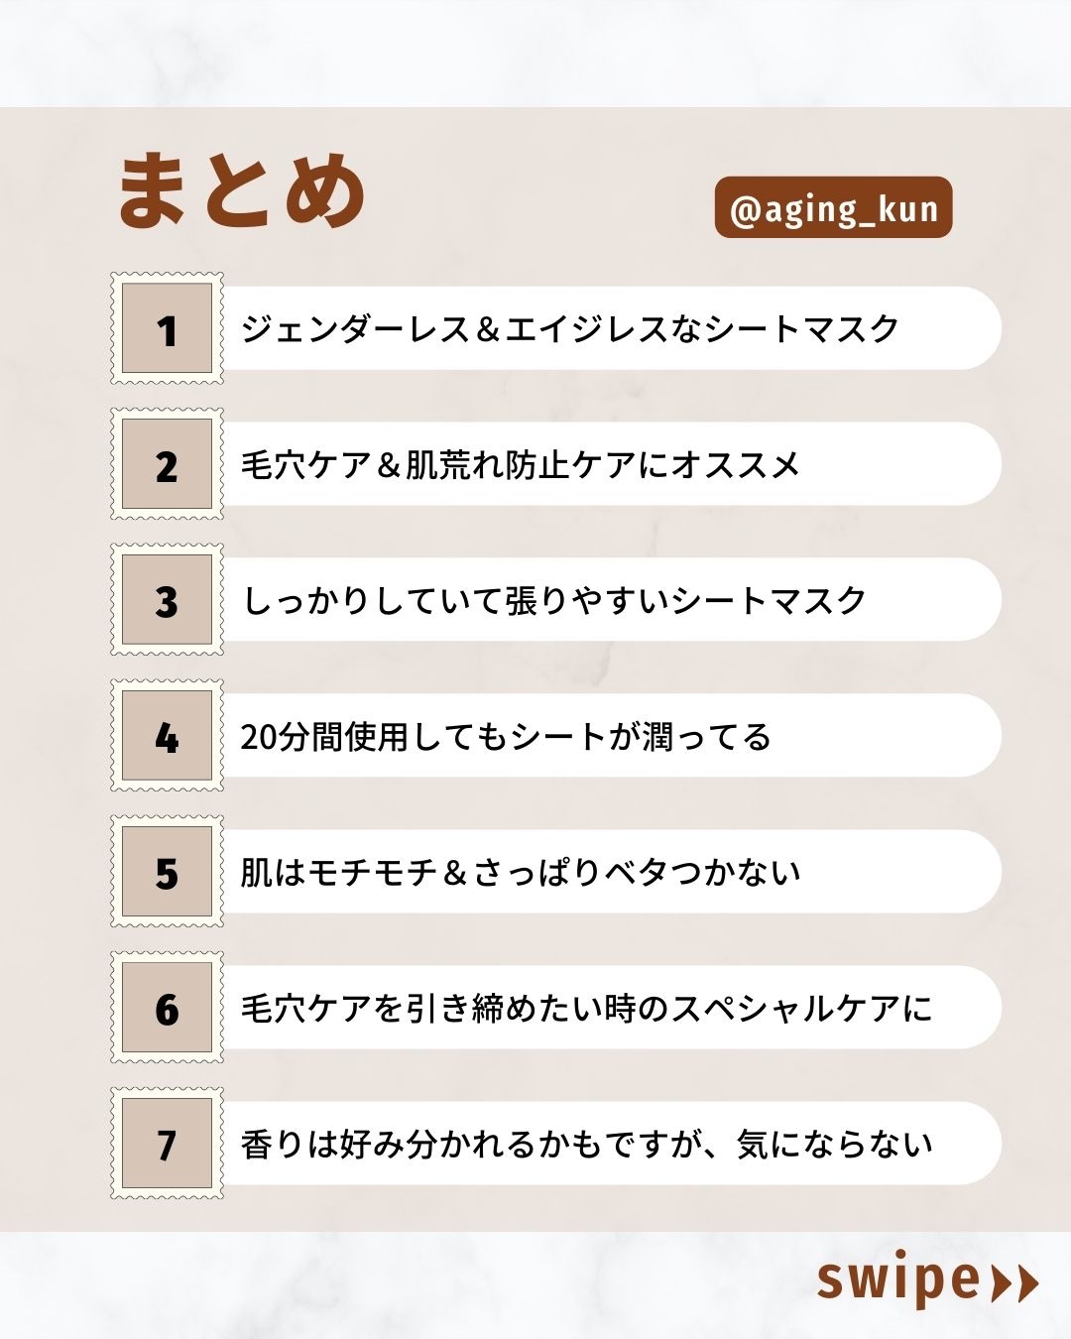Click the white marble strip above the panel
1071x1339 pixels.
coord(535,52)
